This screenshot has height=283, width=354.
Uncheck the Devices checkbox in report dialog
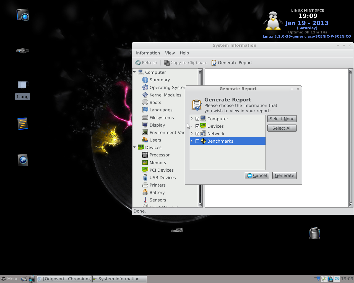point(197,126)
